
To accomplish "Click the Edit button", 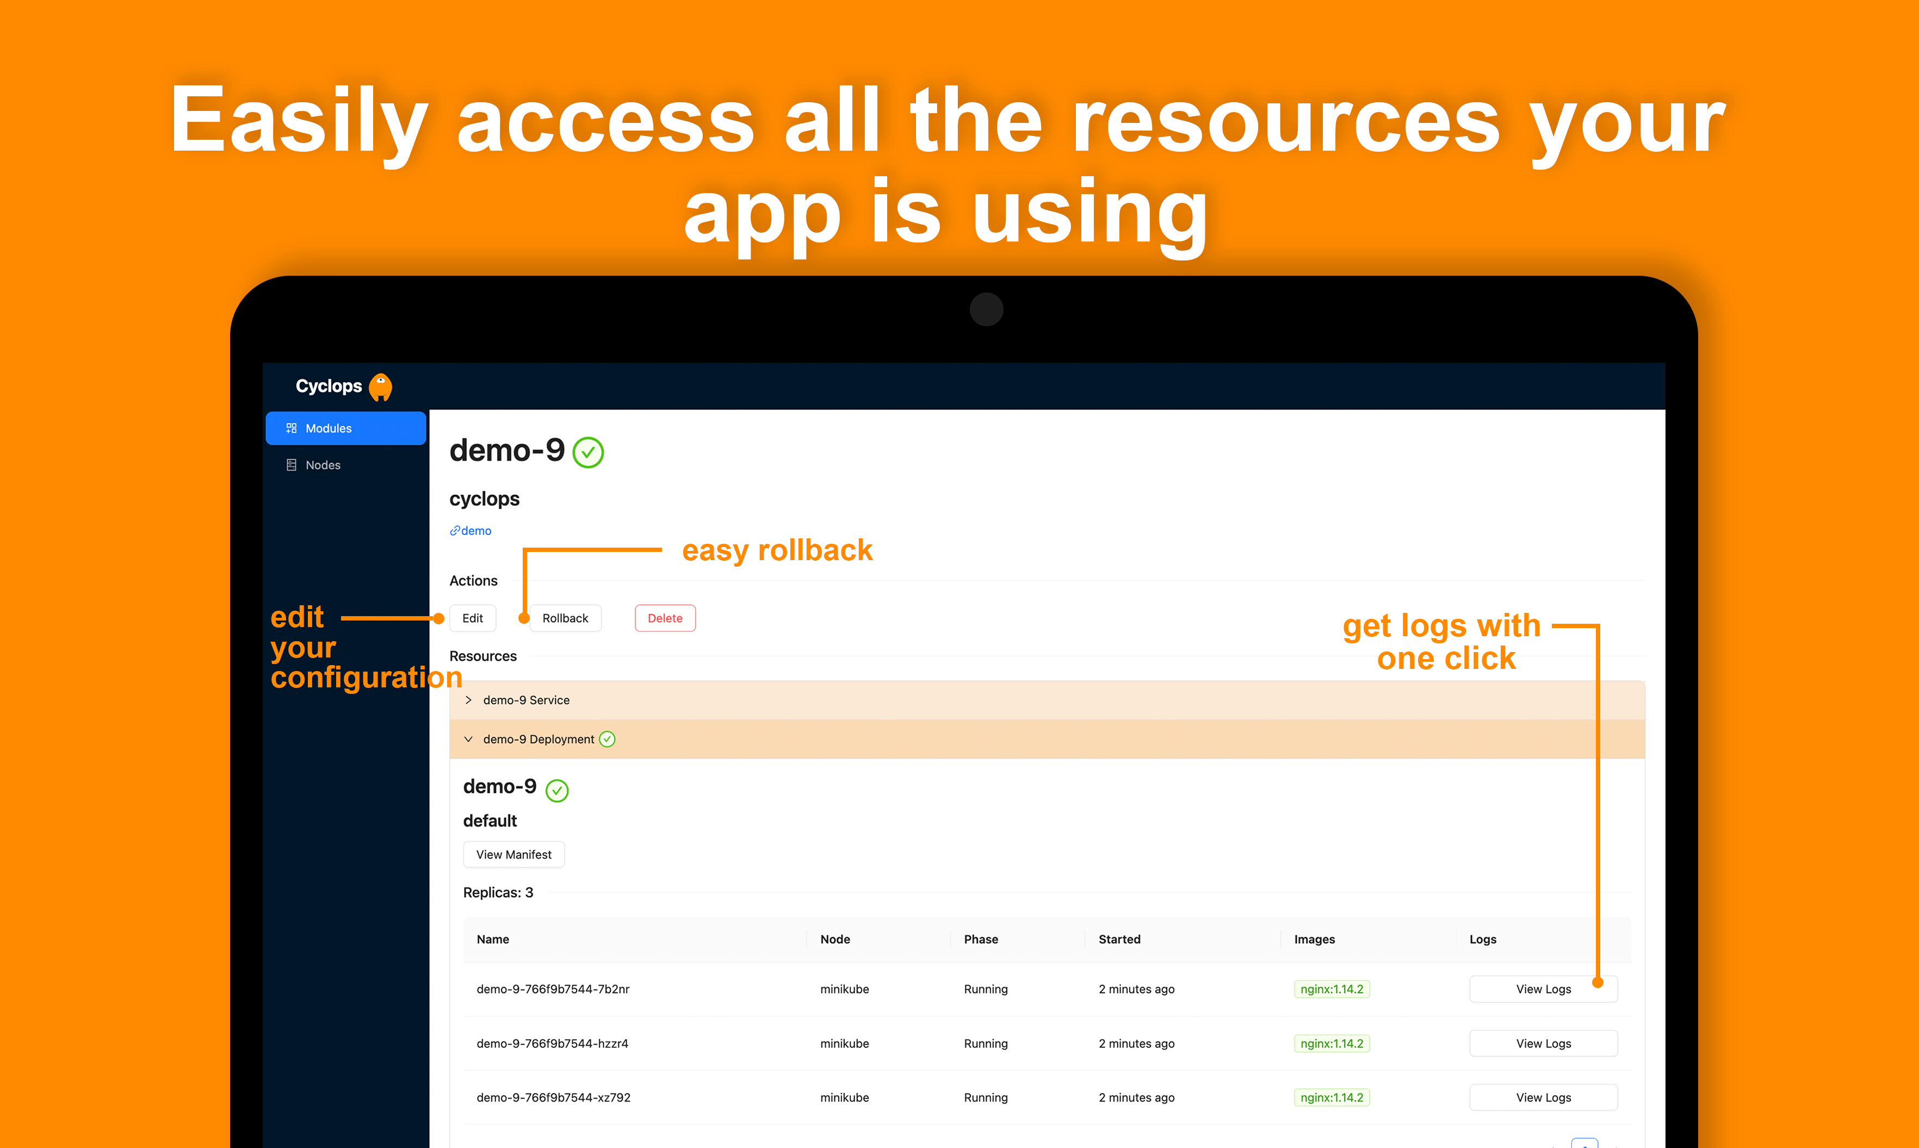I will pos(472,618).
